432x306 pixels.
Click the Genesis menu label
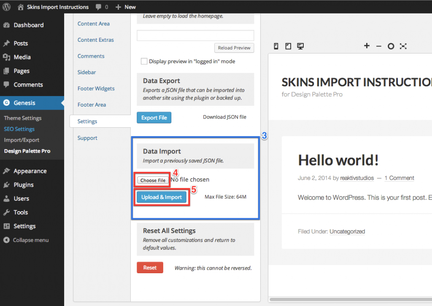click(x=24, y=103)
